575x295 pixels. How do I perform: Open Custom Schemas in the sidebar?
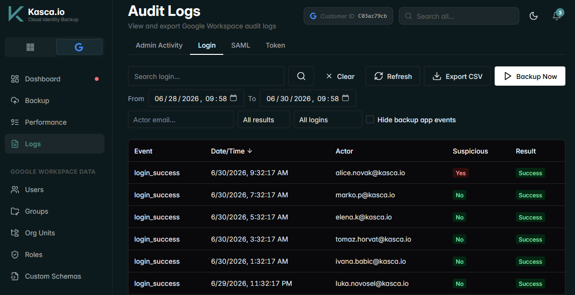click(x=55, y=276)
